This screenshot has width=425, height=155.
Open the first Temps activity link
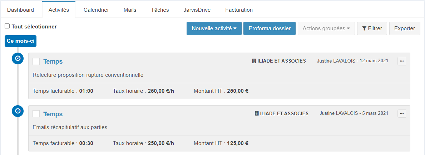tap(53, 62)
